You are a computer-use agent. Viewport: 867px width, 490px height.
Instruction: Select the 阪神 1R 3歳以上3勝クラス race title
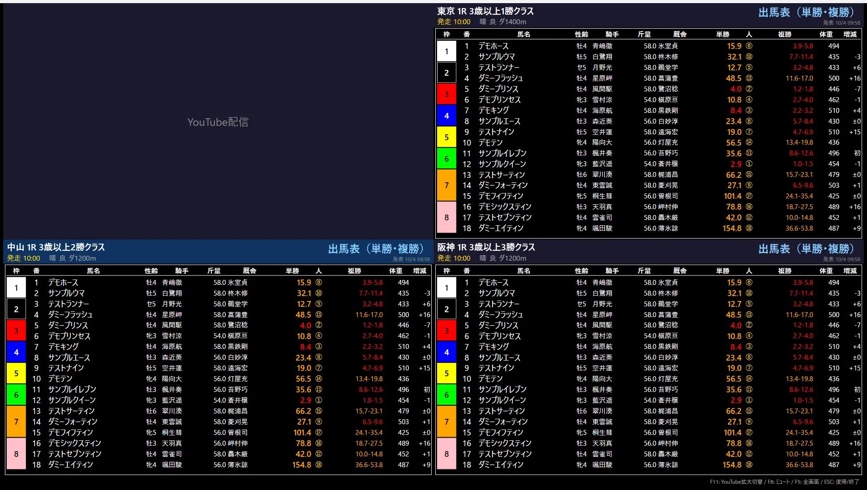coord(486,247)
